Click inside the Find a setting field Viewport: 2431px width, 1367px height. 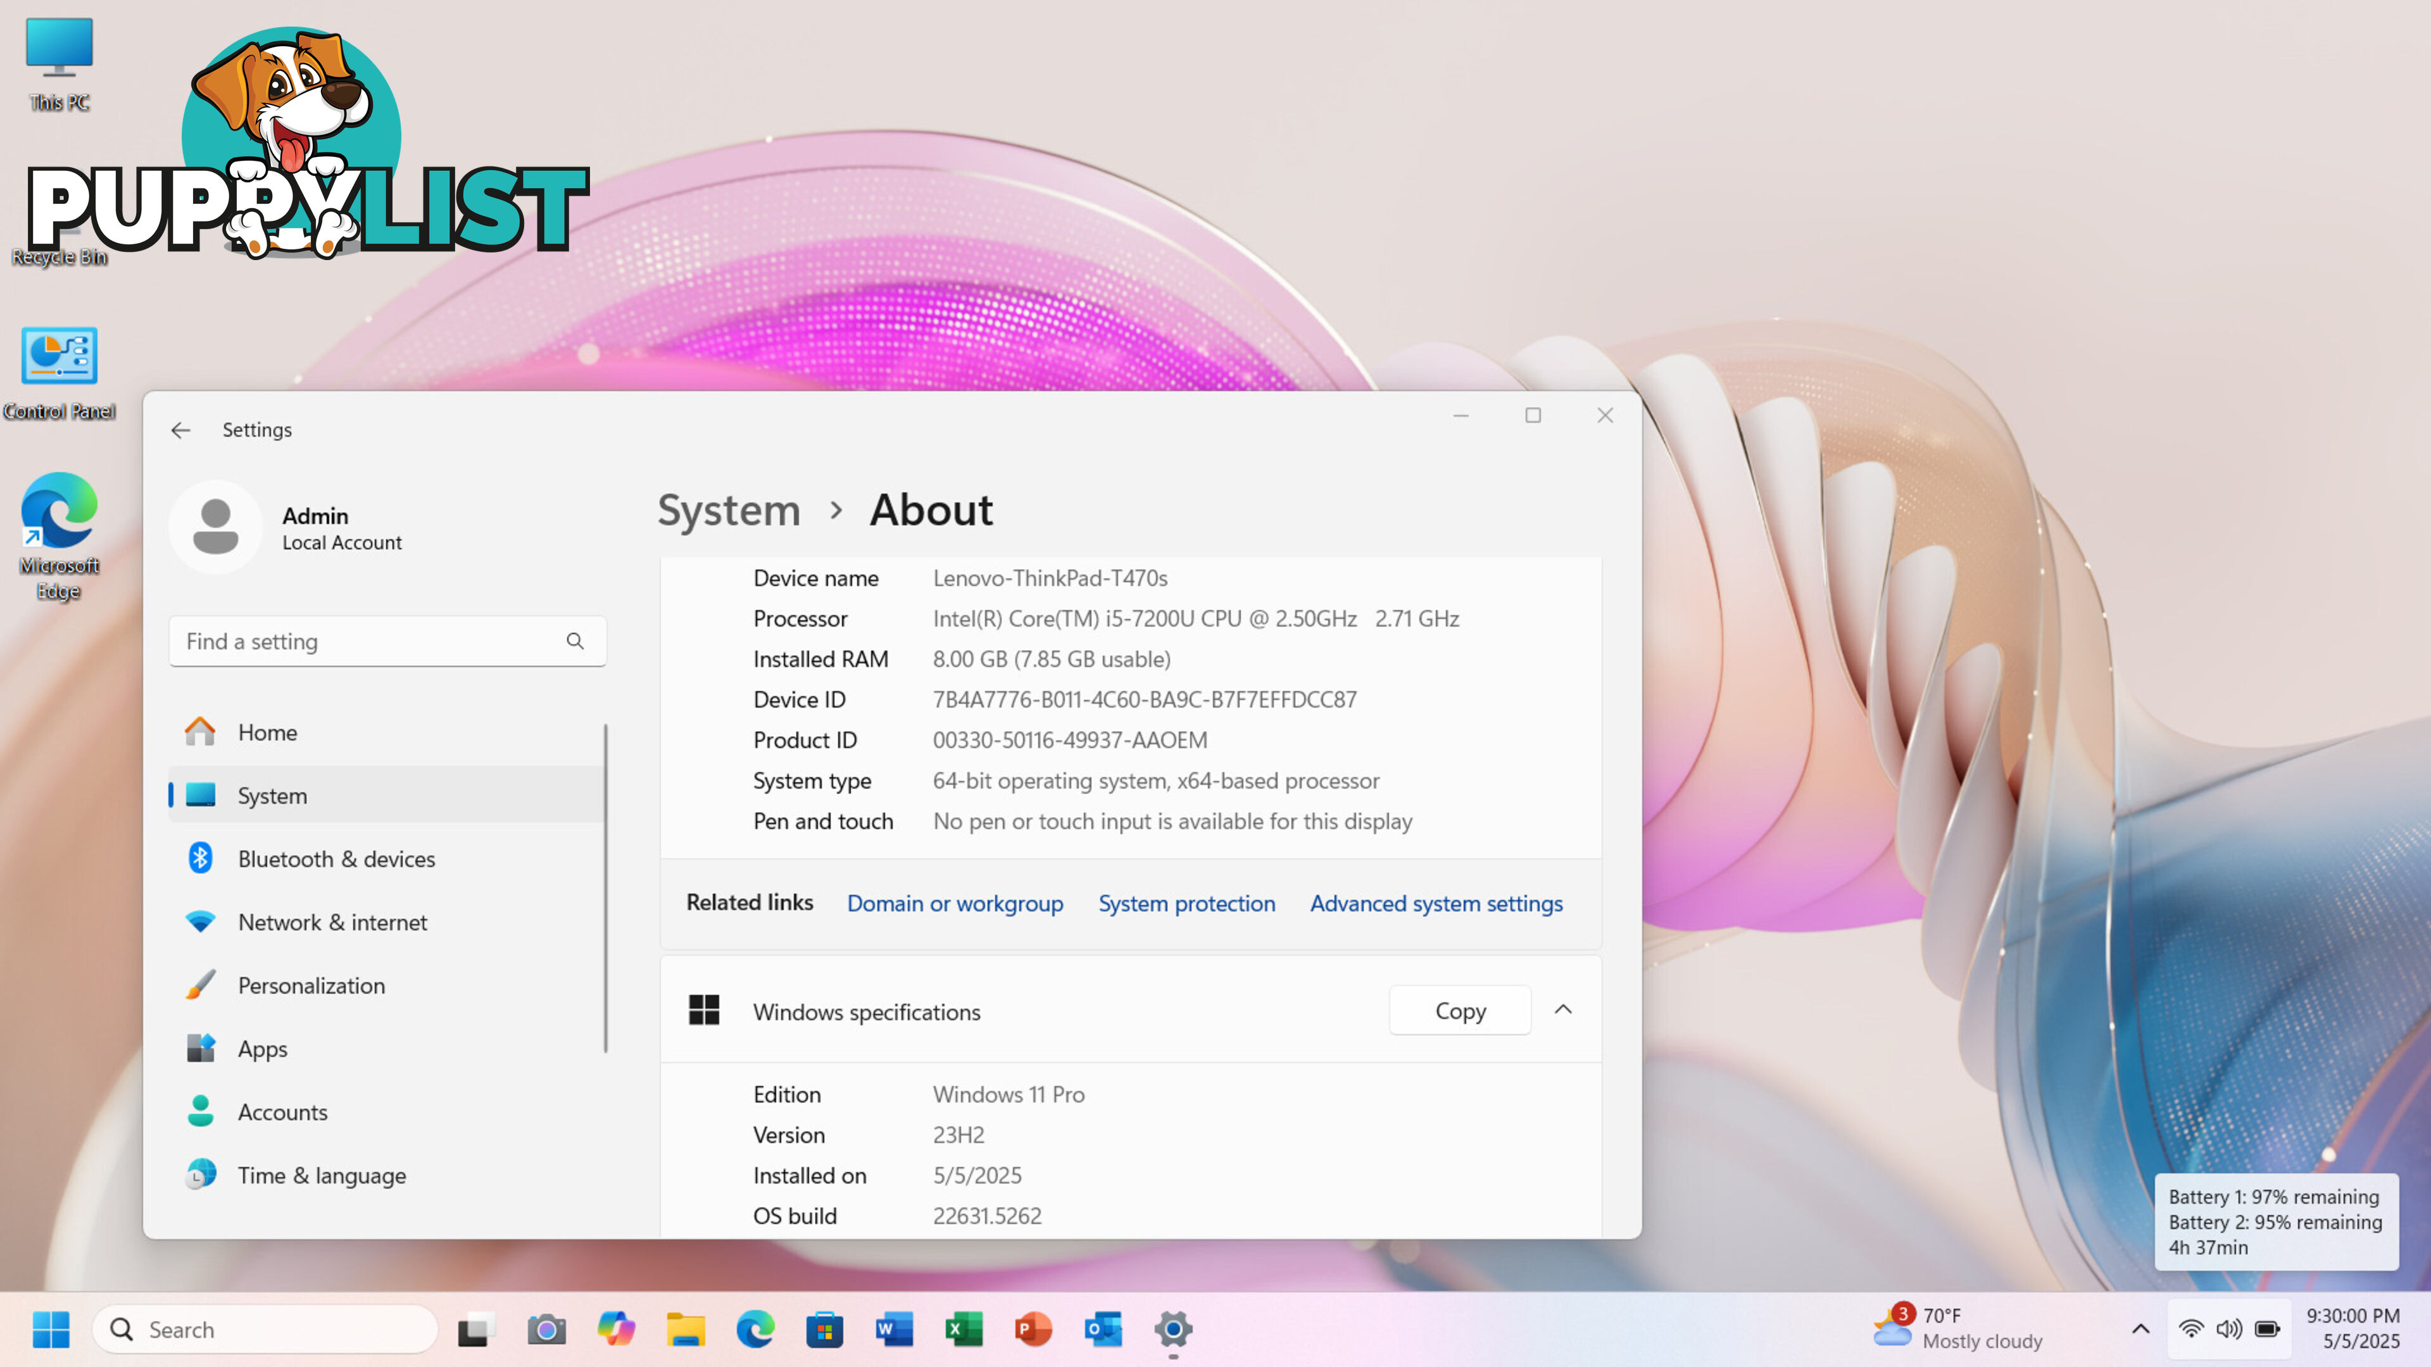(x=387, y=642)
